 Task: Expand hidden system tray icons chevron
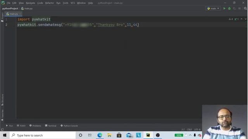tap(190, 135)
